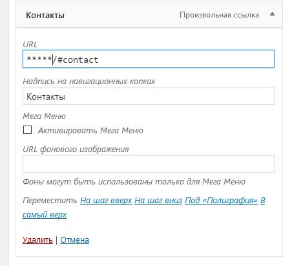Click the URL label above the first field
The image size is (292, 266).
(x=30, y=45)
